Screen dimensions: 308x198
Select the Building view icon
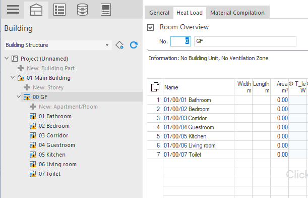pos(36,10)
